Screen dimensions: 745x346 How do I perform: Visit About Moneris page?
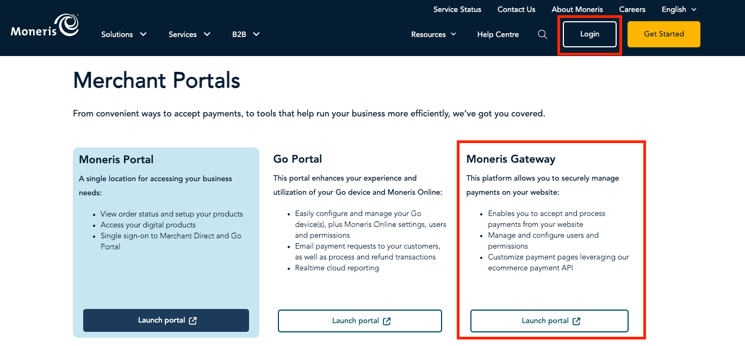(578, 9)
